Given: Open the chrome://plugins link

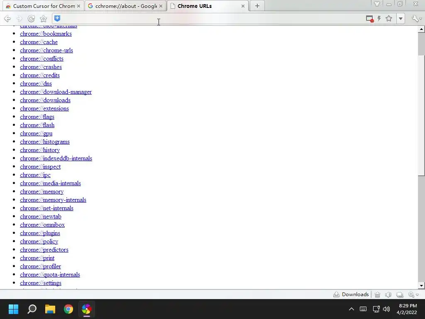Looking at the screenshot, I should pyautogui.click(x=40, y=233).
